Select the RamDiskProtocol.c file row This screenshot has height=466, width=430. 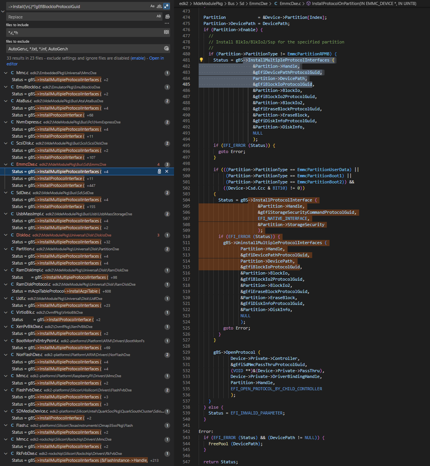click(87, 285)
